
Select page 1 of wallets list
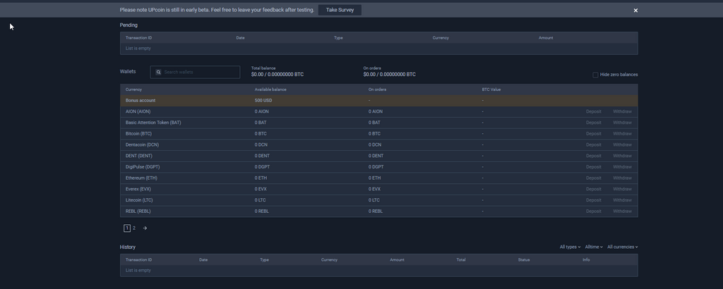point(127,228)
